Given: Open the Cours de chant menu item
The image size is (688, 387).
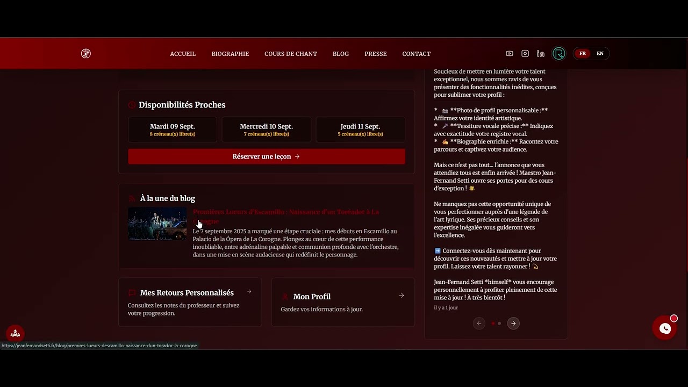Looking at the screenshot, I should [x=291, y=54].
